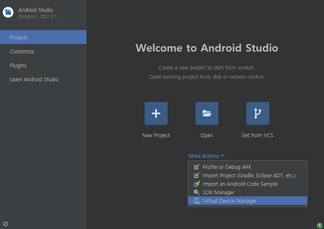Choose Profile or Debug APK menu entry
The width and height of the screenshot is (324, 229).
(x=248, y=167)
